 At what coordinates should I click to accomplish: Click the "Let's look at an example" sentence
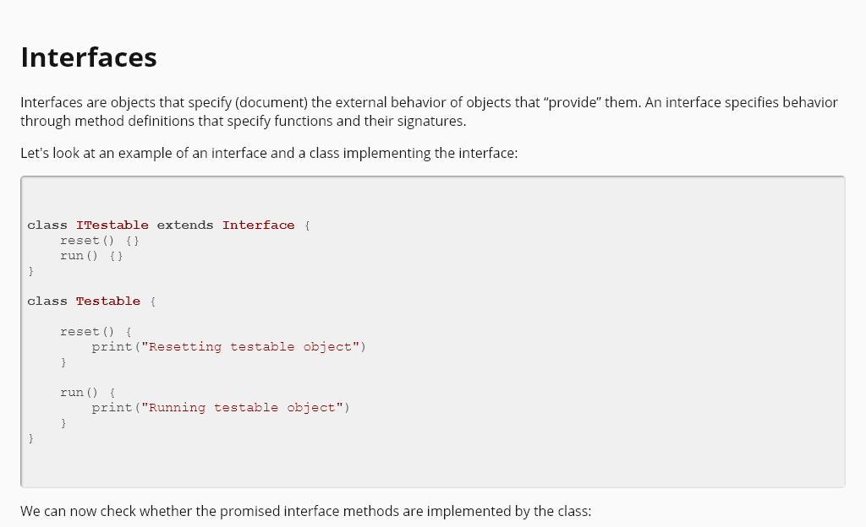[268, 154]
